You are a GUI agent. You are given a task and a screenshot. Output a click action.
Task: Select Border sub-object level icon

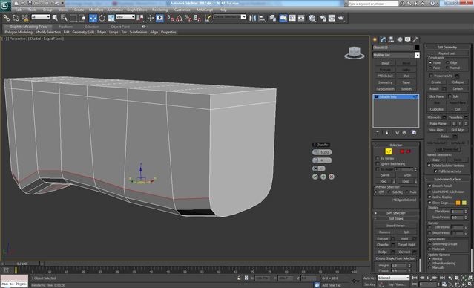(395, 151)
